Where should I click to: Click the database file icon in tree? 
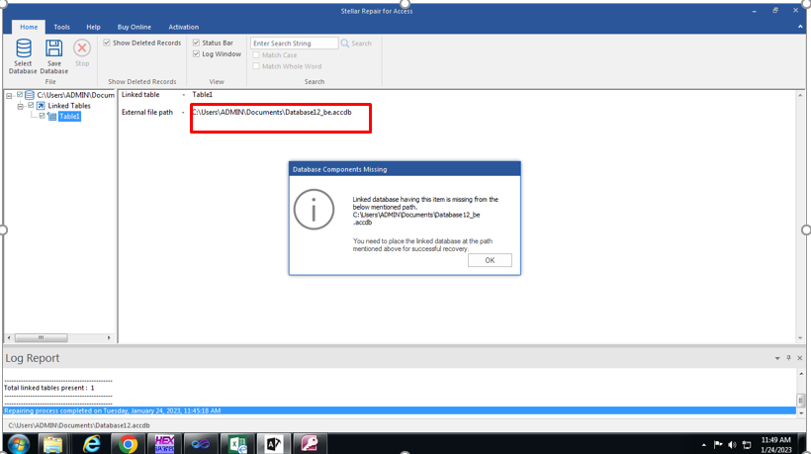[x=30, y=95]
